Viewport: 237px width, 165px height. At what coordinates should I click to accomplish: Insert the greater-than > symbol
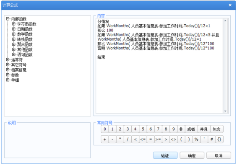coord(166,139)
